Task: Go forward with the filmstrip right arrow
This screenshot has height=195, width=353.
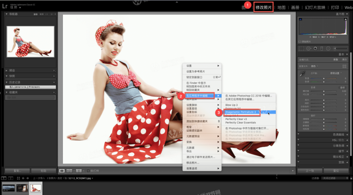Action: [x=28, y=178]
